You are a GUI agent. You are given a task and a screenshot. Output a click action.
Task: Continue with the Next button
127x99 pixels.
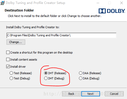[91, 94]
